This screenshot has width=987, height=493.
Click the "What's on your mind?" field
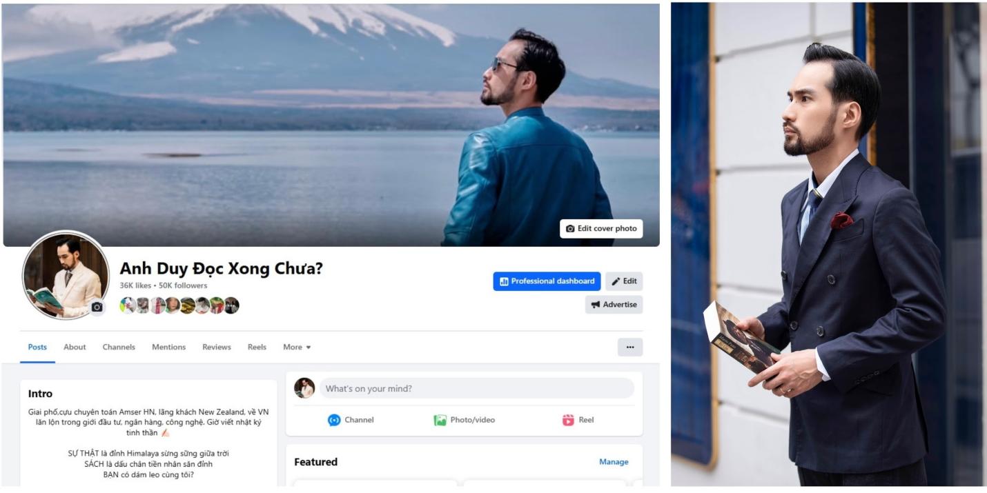[476, 388]
